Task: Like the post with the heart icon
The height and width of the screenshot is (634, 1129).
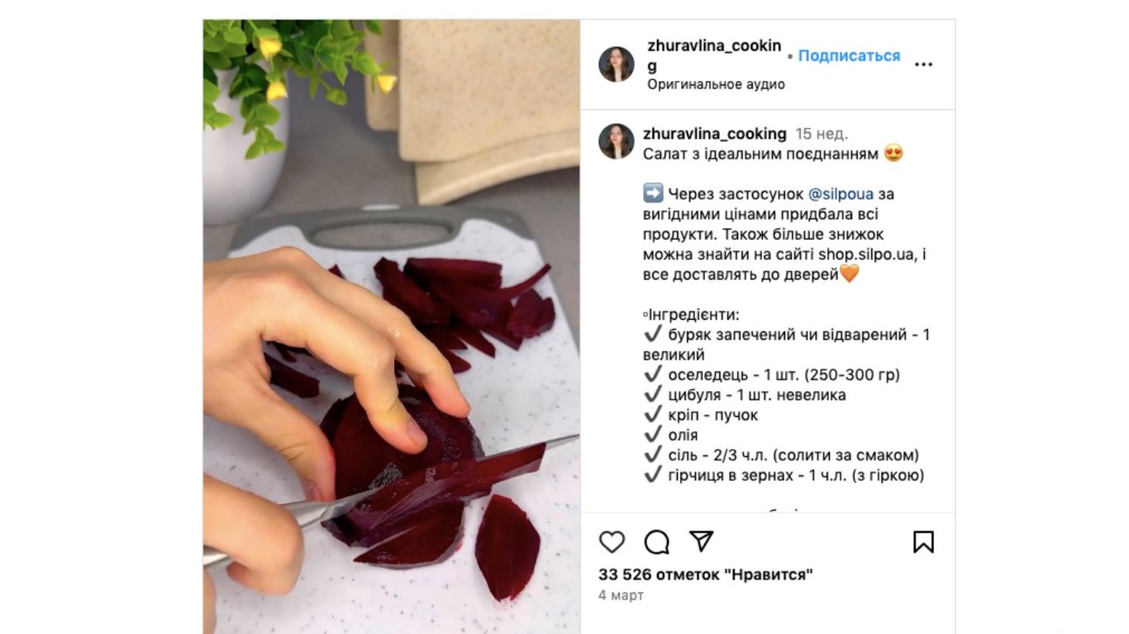Action: pyautogui.click(x=612, y=542)
